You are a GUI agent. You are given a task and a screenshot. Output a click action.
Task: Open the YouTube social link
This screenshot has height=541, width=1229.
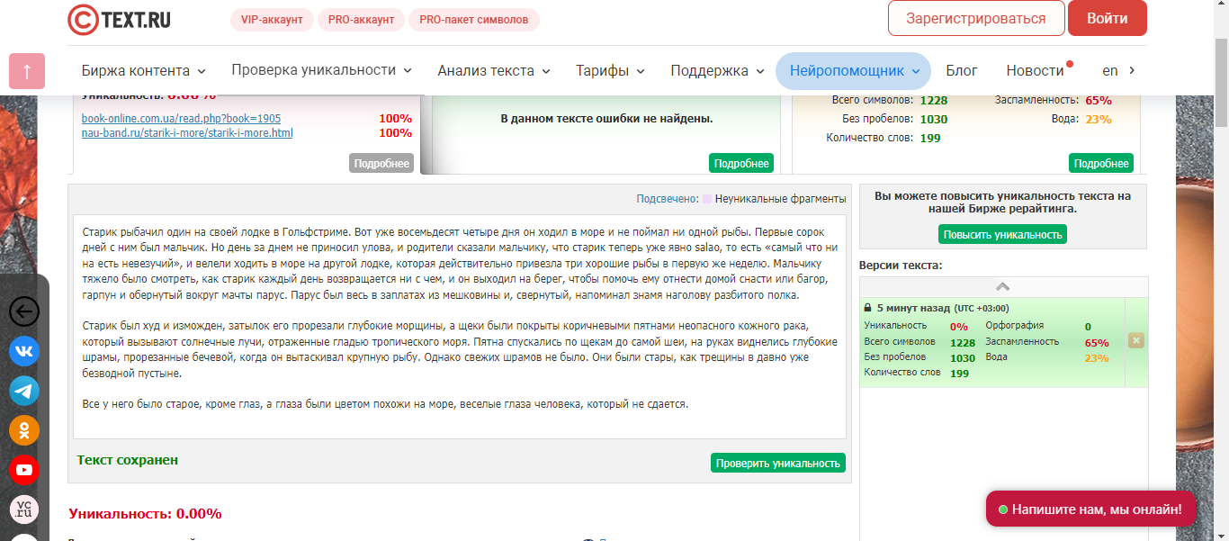coord(24,470)
